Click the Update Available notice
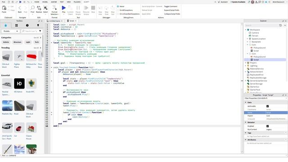The width and height of the screenshot is (288, 162). (x=238, y=2)
